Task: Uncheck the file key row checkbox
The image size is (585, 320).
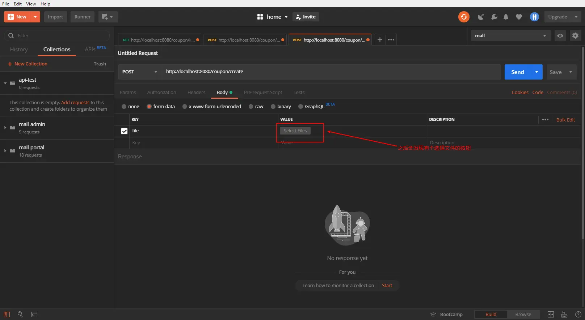Action: [x=124, y=131]
